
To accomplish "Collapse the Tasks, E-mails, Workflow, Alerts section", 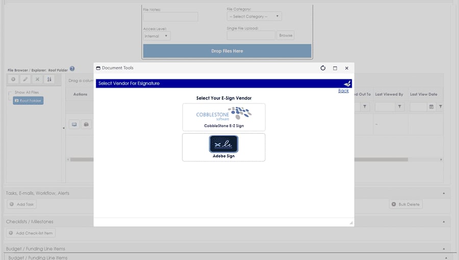I will (x=444, y=193).
